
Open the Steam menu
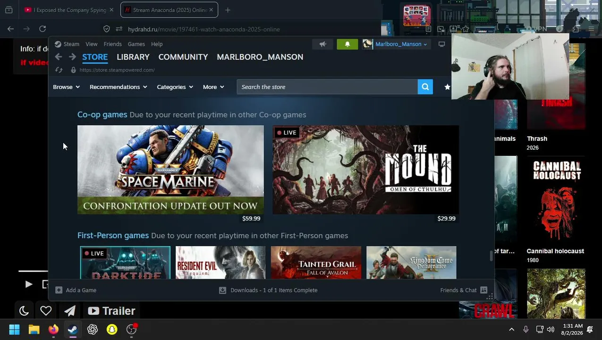[71, 44]
